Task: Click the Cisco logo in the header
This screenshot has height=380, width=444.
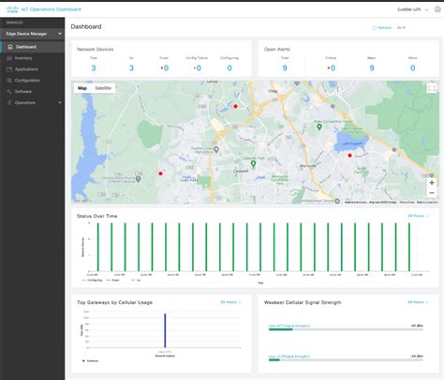Action: [x=12, y=9]
